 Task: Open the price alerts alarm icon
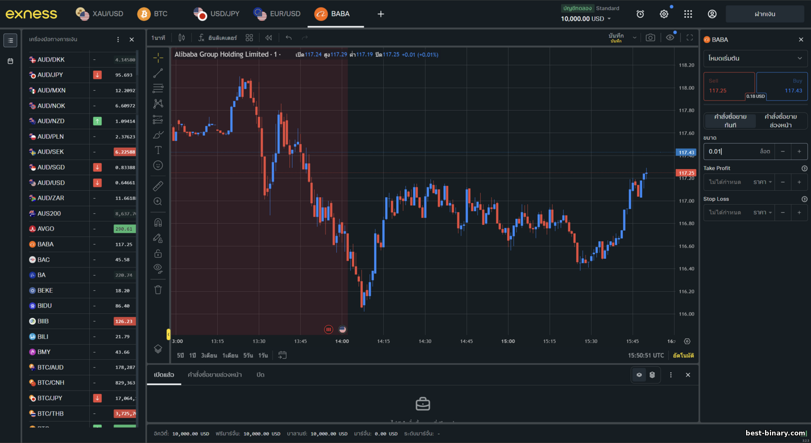coord(640,14)
